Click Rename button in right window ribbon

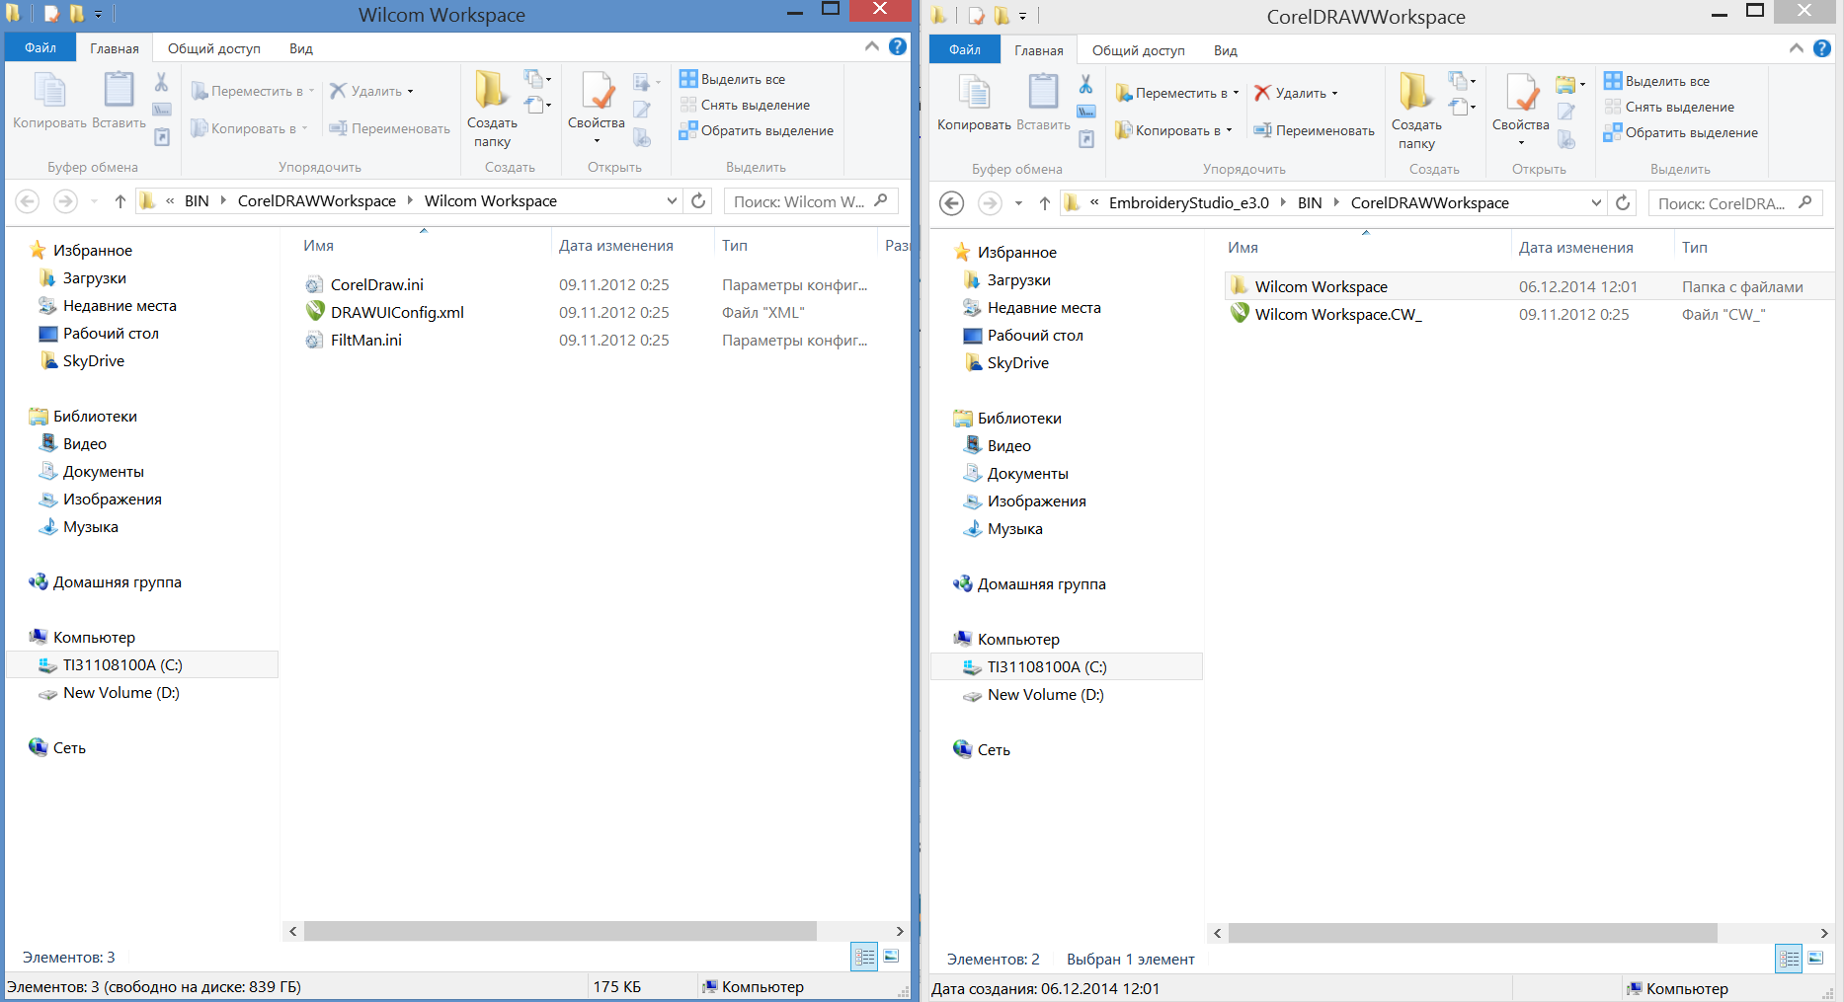point(1314,130)
